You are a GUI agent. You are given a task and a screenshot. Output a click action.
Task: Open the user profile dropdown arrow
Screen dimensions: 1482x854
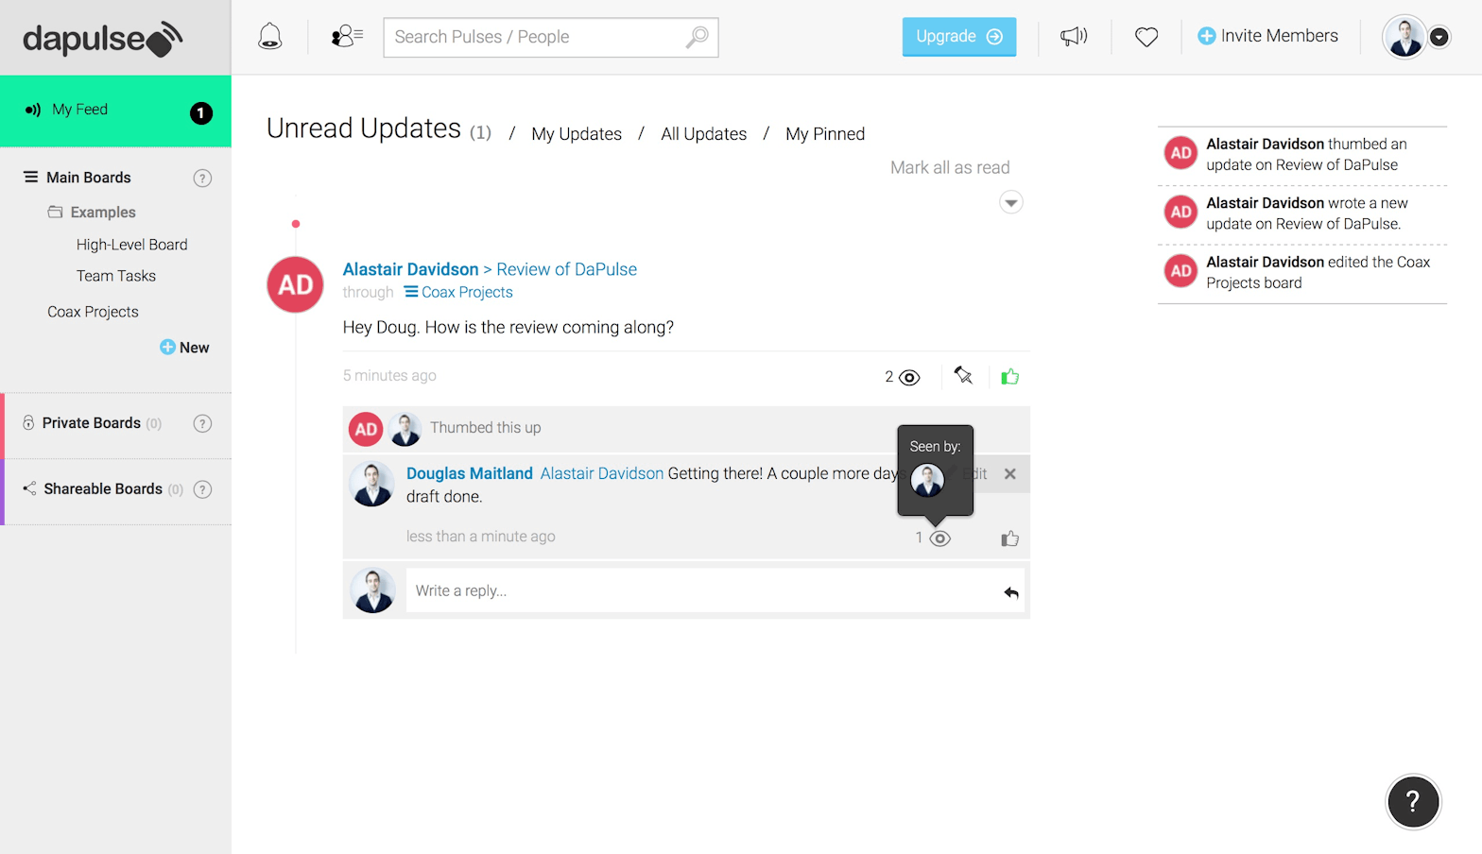tap(1439, 37)
